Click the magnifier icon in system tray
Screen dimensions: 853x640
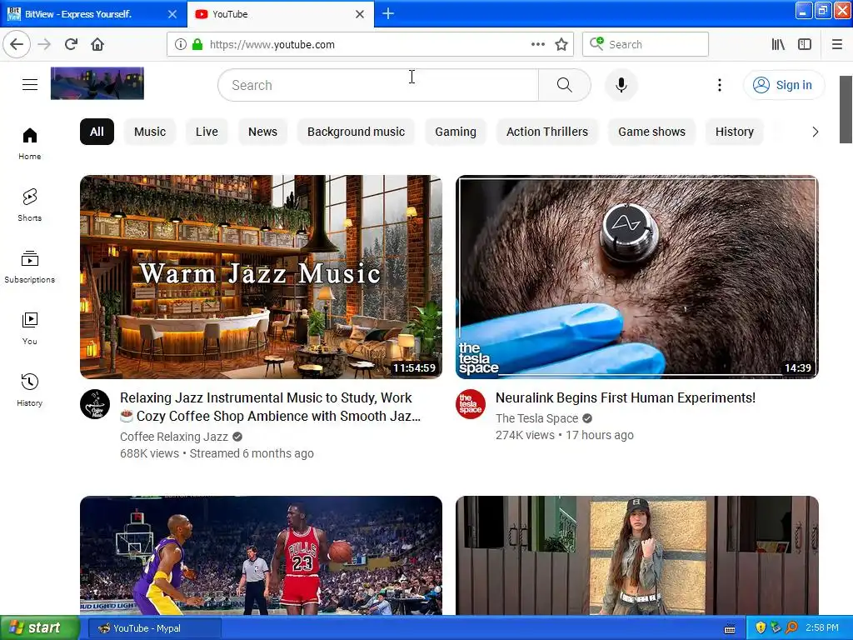coord(791,628)
